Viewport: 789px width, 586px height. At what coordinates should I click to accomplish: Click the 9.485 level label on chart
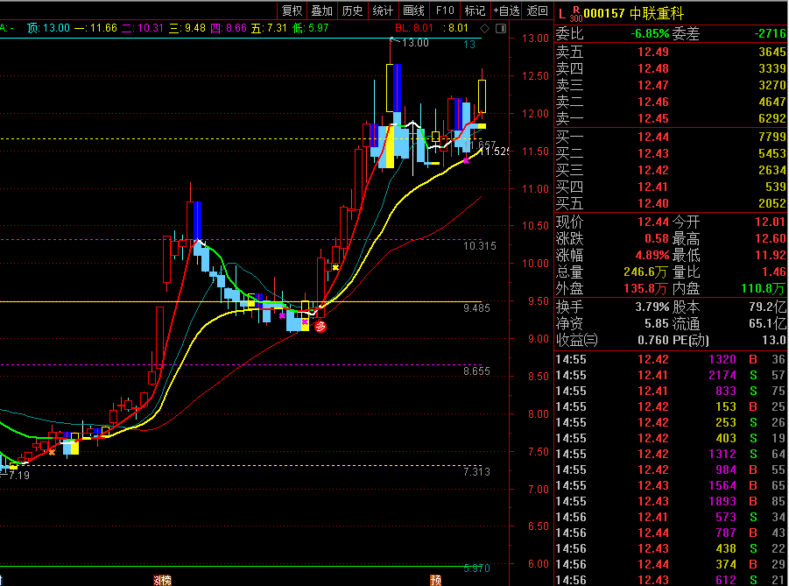pyautogui.click(x=476, y=308)
